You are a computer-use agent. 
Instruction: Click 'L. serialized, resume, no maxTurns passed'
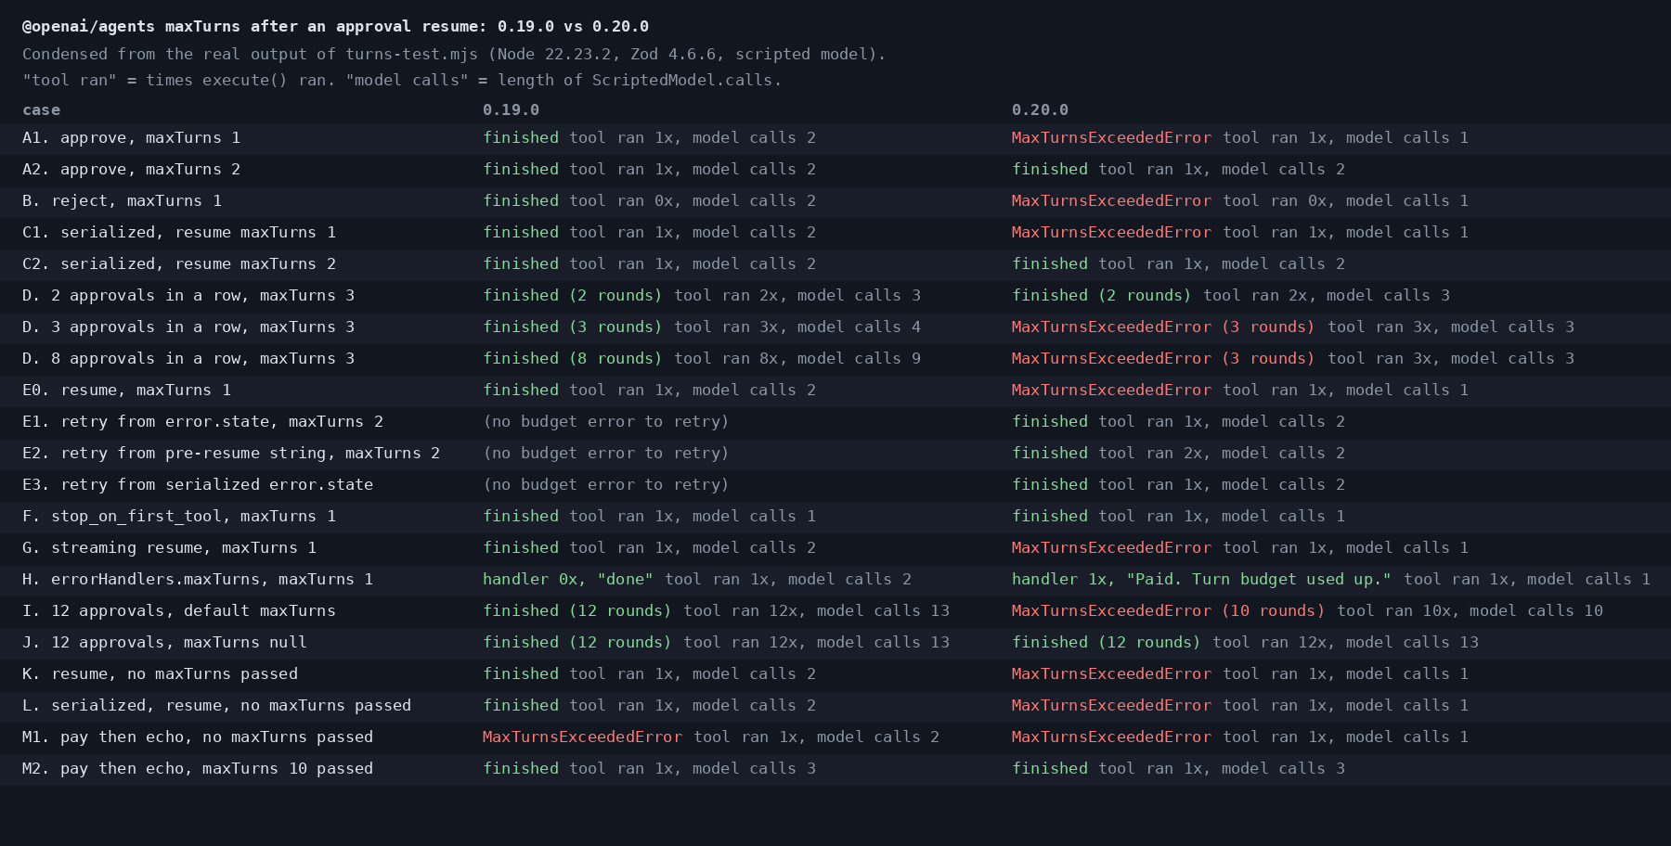tap(216, 705)
